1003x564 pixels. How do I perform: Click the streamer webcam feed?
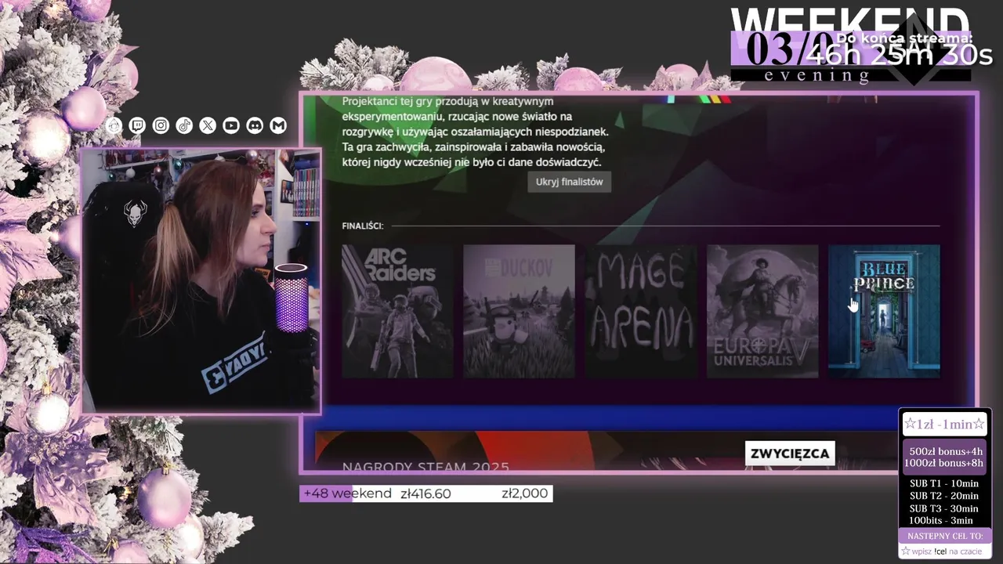201,280
